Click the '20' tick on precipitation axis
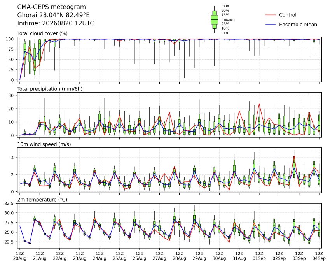The height and width of the screenshot is (265, 330). [x=11, y=109]
